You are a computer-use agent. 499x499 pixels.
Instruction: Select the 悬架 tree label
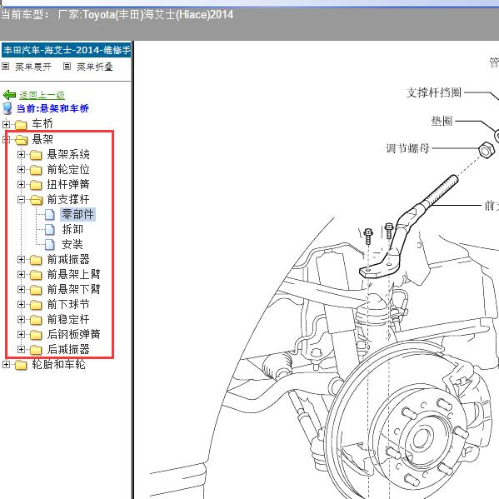tap(42, 139)
